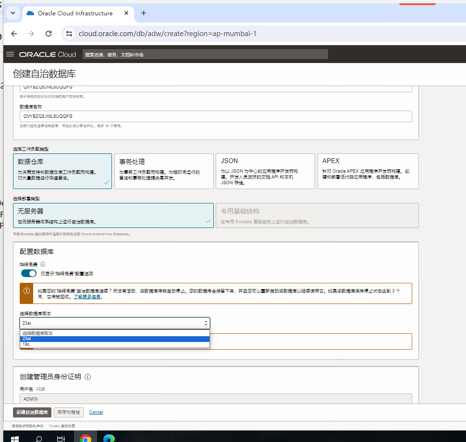This screenshot has width=466, height=442.
Task: Click the Chrome taskbar icon
Action: 86,438
